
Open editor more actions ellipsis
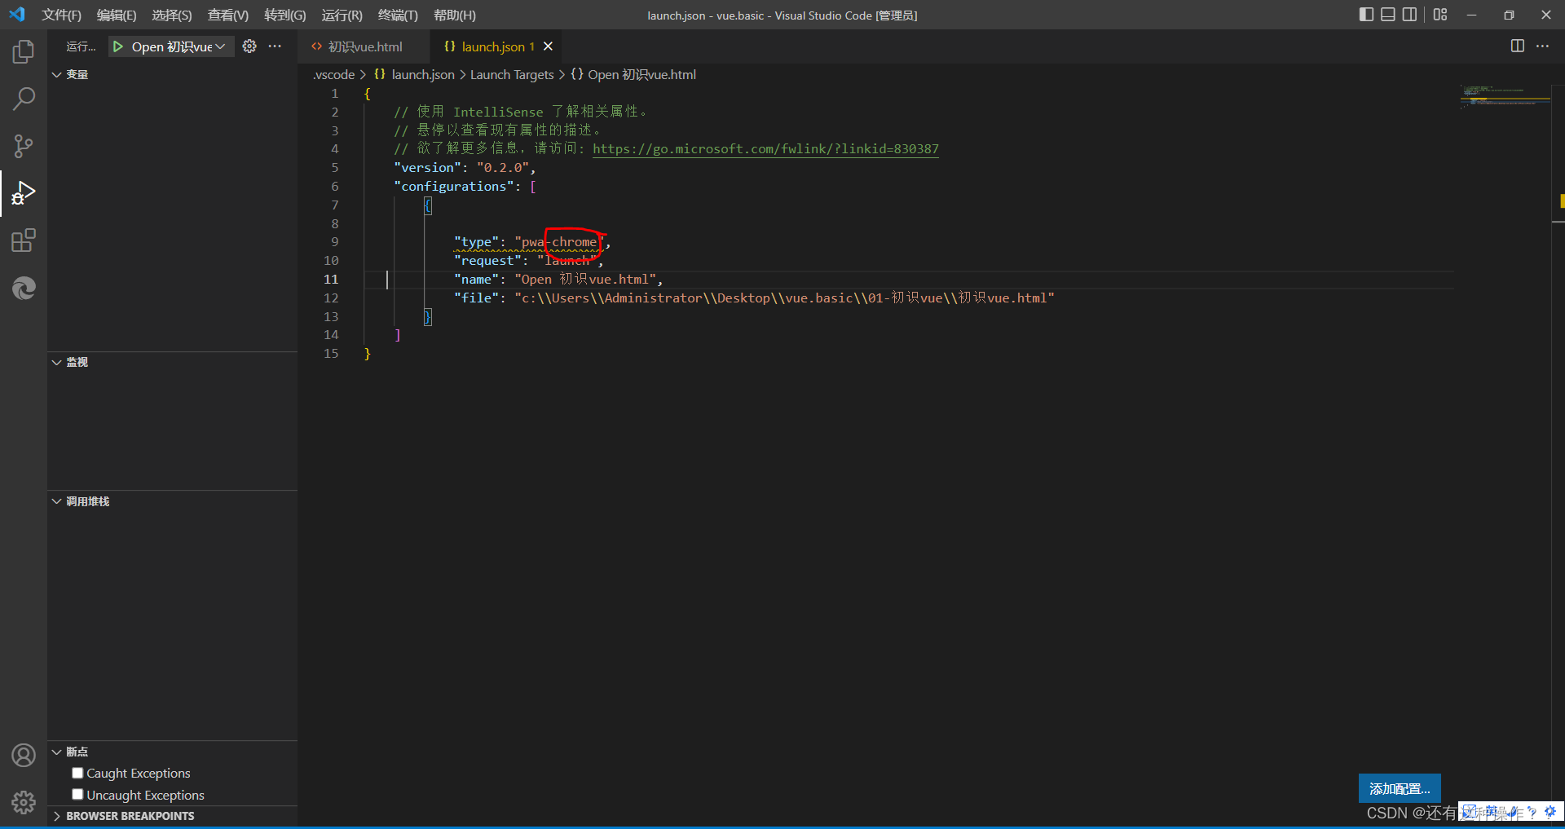(x=1542, y=46)
